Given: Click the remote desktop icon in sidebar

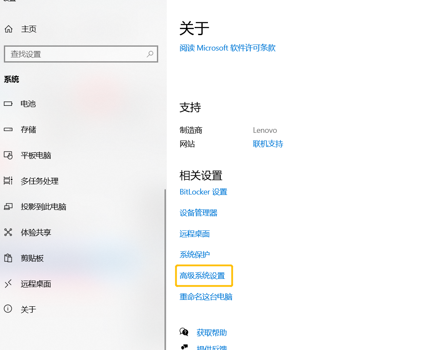Looking at the screenshot, I should [x=8, y=284].
